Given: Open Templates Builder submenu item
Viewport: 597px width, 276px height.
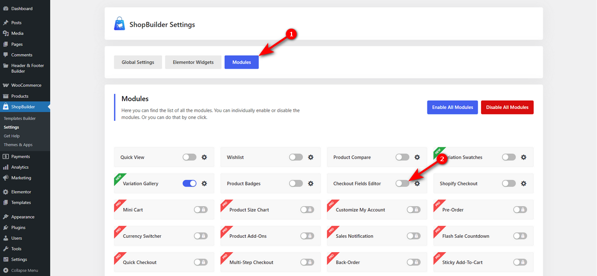Looking at the screenshot, I should 19,118.
